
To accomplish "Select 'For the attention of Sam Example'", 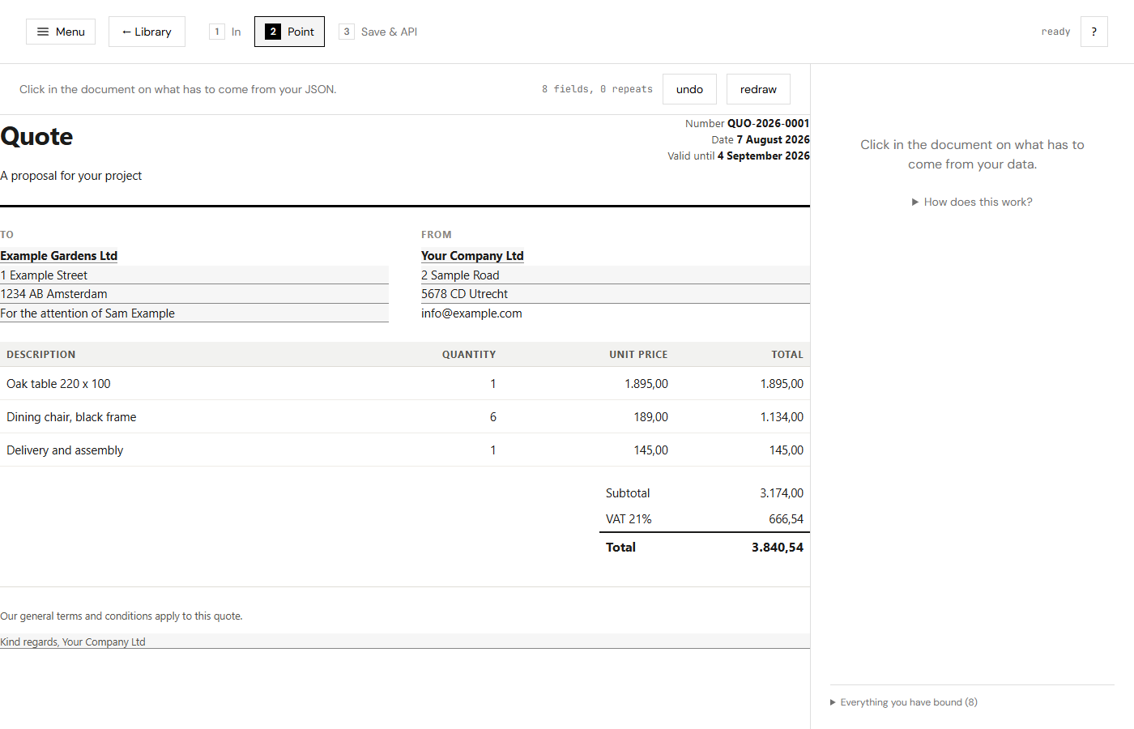I will [x=194, y=313].
